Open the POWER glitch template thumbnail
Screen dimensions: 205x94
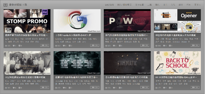(x=127, y=21)
